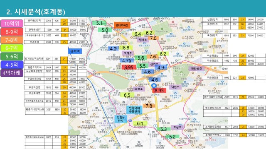Click the 4.0 price label on map
Image resolution: width=266 pixels, height=149 pixels.
pyautogui.click(x=113, y=49)
